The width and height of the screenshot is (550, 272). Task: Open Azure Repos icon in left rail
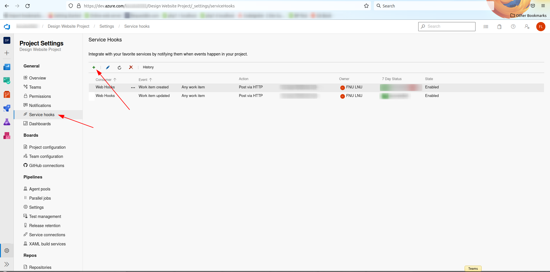[7, 94]
